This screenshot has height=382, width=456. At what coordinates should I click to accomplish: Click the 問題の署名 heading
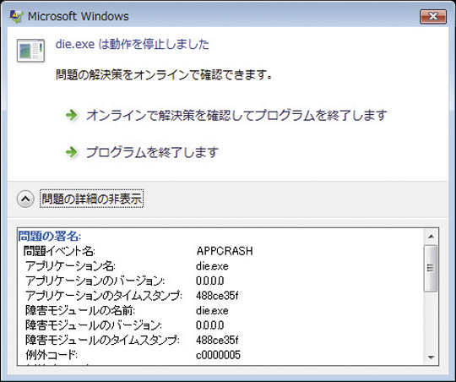coord(50,236)
